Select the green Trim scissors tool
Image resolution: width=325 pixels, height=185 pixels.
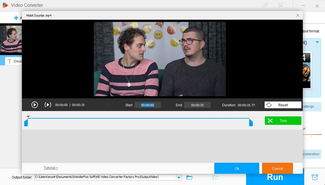[283, 120]
